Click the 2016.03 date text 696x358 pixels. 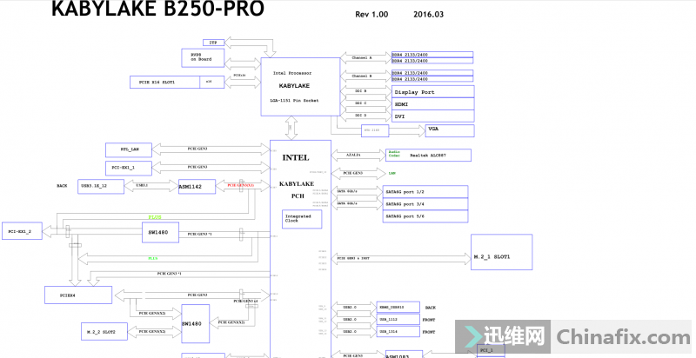click(428, 14)
